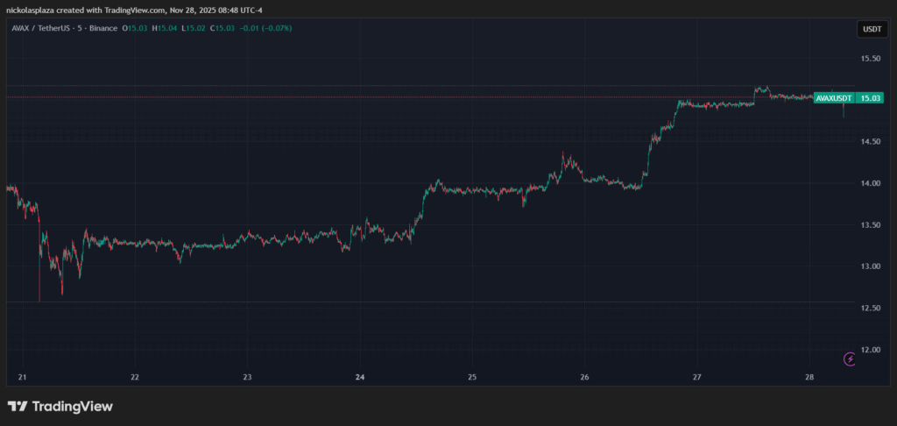This screenshot has width=897, height=426.
Task: Select date 28 on the time axis
Action: (x=809, y=378)
